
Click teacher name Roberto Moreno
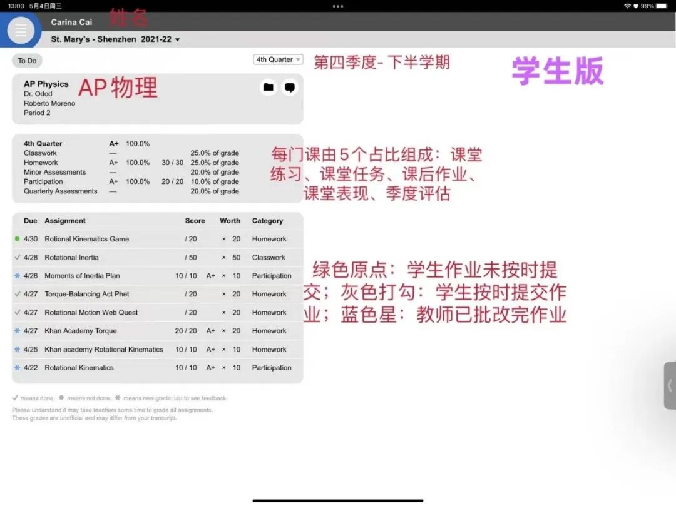point(49,103)
